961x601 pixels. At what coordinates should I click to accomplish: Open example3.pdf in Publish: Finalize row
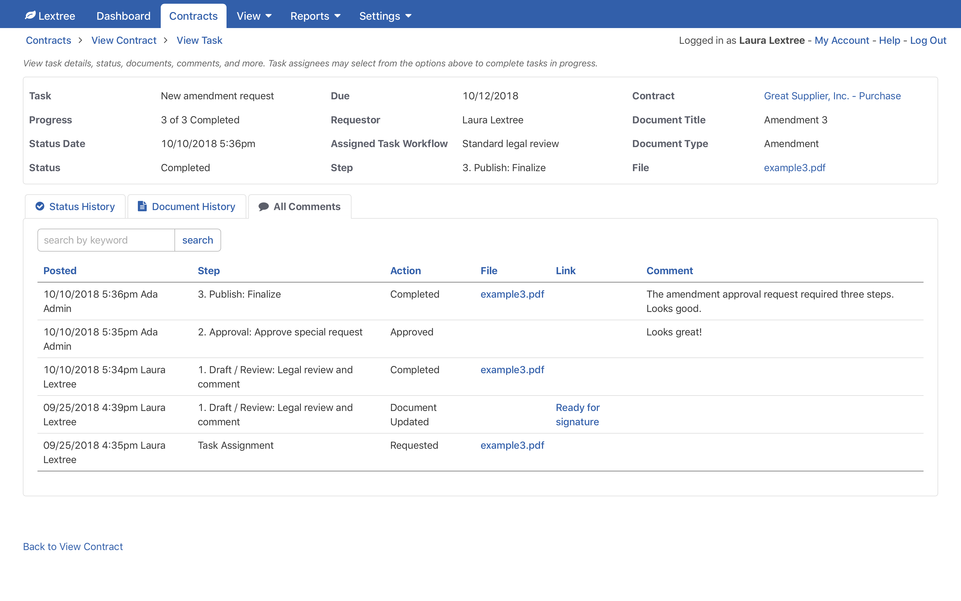[x=512, y=294]
